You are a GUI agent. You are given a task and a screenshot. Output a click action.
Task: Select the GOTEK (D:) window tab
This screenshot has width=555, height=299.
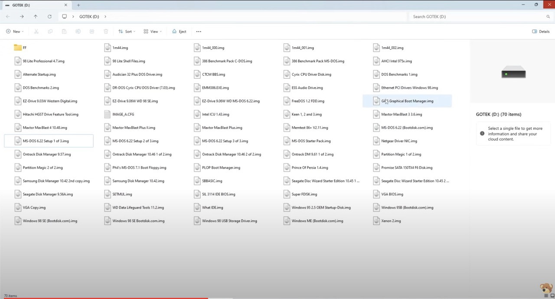coord(35,5)
